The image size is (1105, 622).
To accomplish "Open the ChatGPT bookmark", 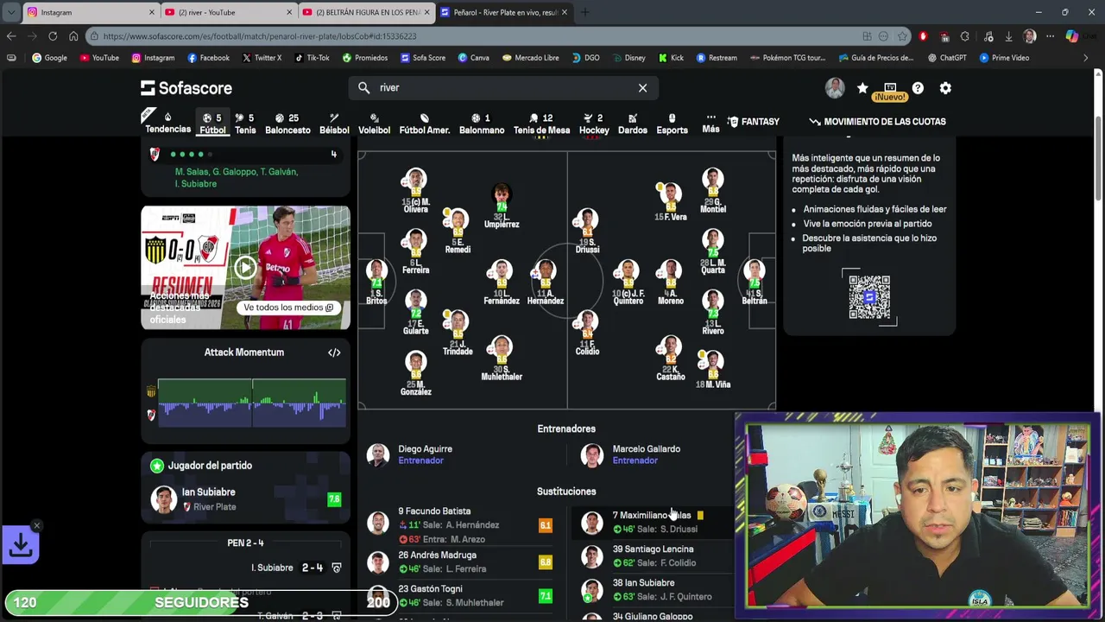I will [947, 58].
